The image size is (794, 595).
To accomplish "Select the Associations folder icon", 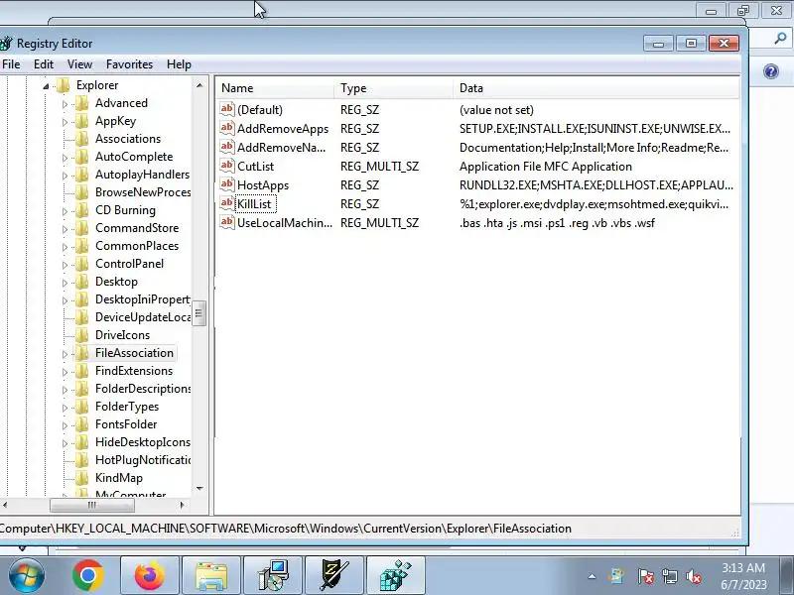I will (81, 139).
